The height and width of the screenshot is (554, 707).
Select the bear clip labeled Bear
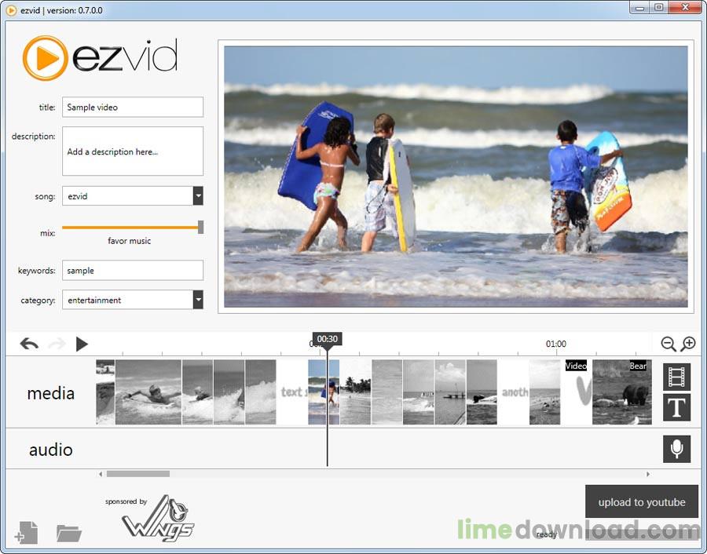(x=622, y=392)
